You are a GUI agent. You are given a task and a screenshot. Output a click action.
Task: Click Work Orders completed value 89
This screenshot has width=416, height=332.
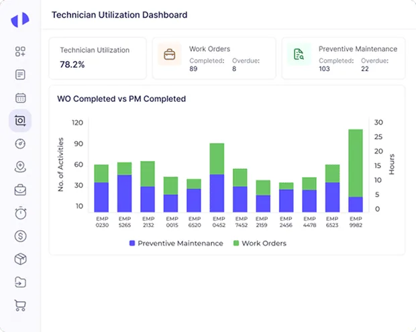[193, 69]
